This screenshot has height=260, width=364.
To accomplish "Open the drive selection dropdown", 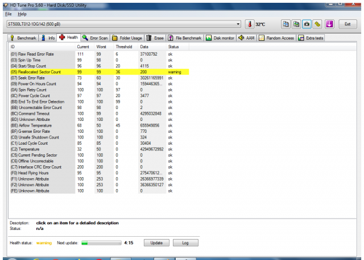I will (x=238, y=24).
